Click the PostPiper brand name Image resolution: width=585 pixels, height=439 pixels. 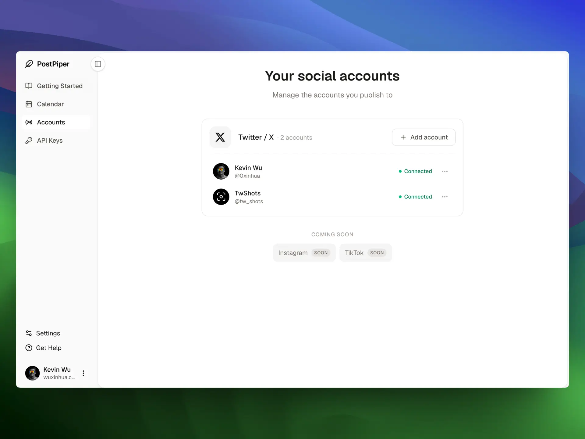[53, 64]
